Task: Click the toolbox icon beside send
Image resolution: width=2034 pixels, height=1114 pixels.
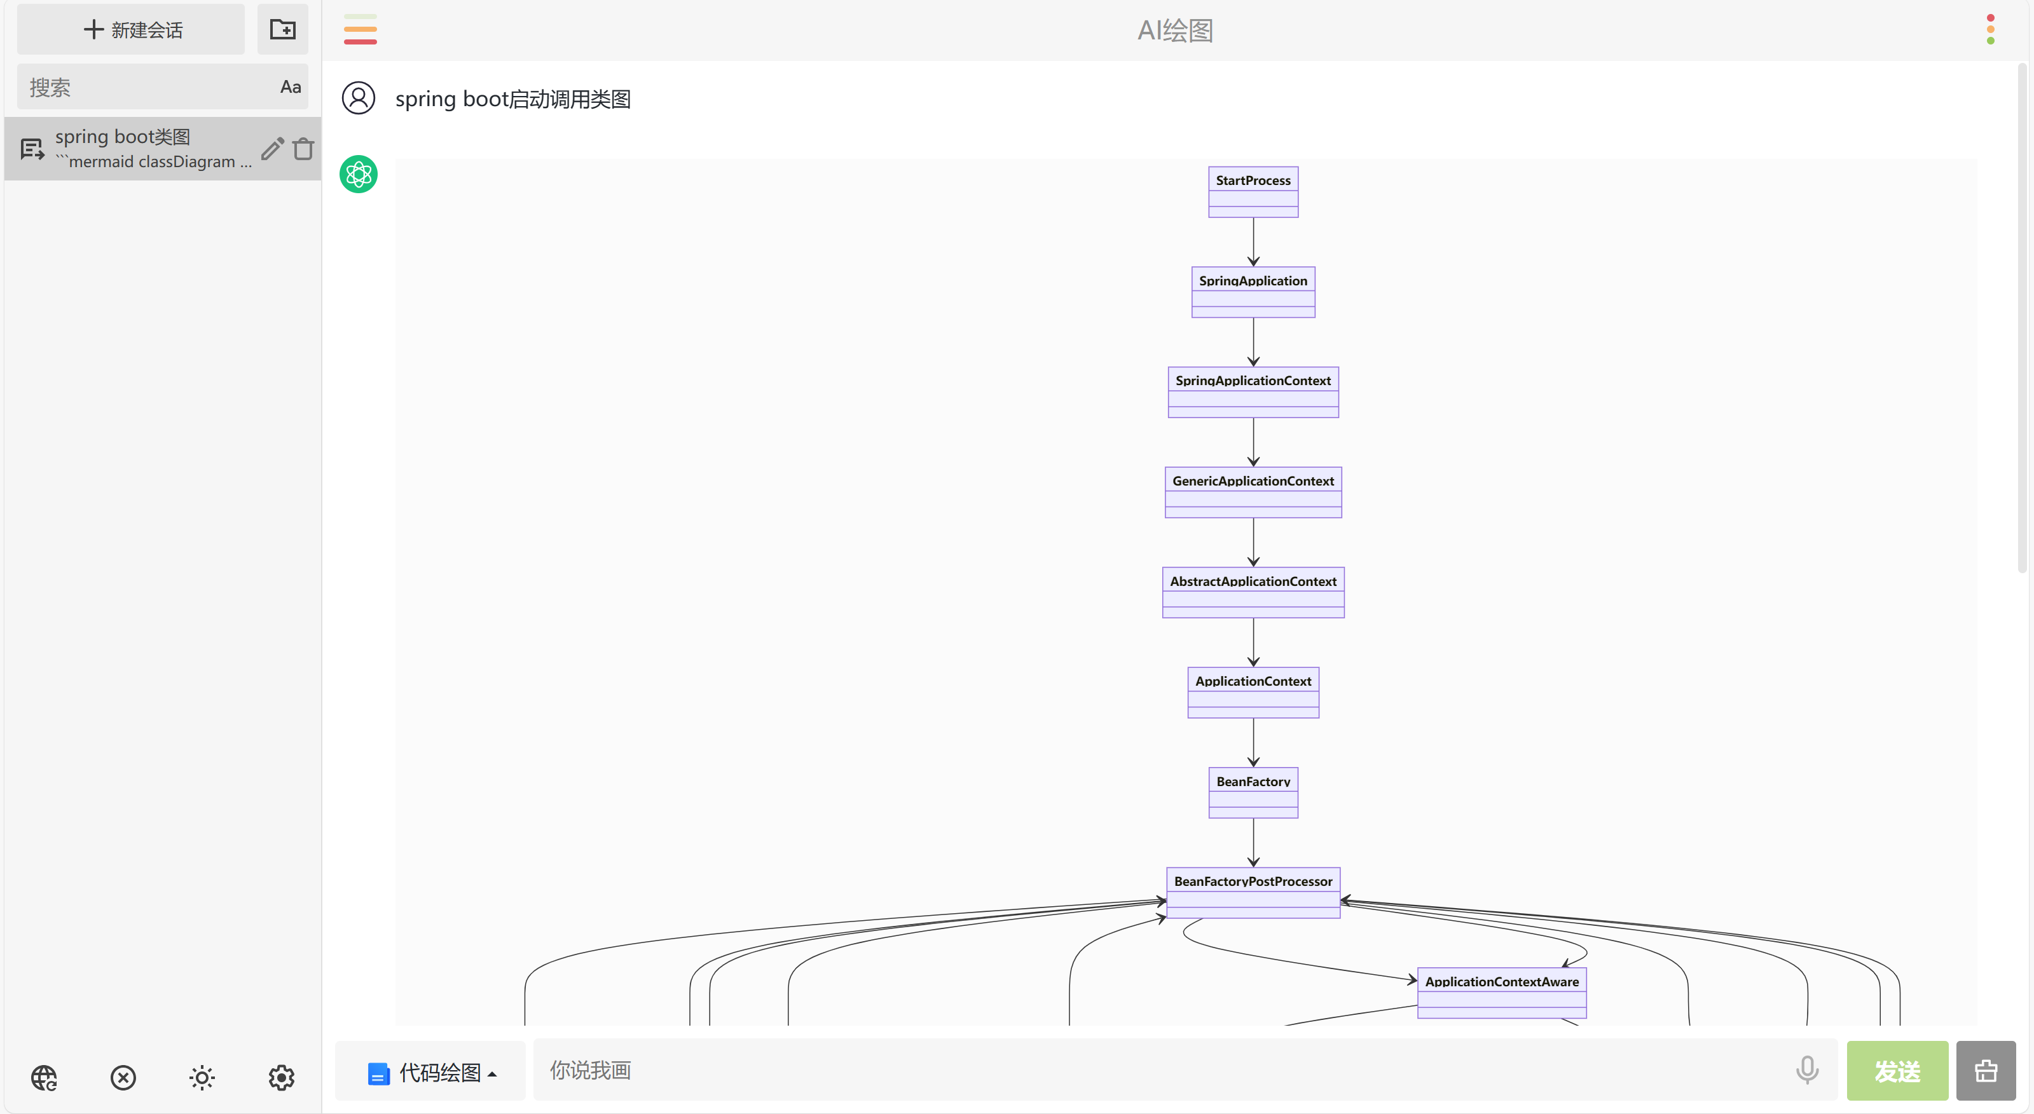Action: click(x=1985, y=1071)
